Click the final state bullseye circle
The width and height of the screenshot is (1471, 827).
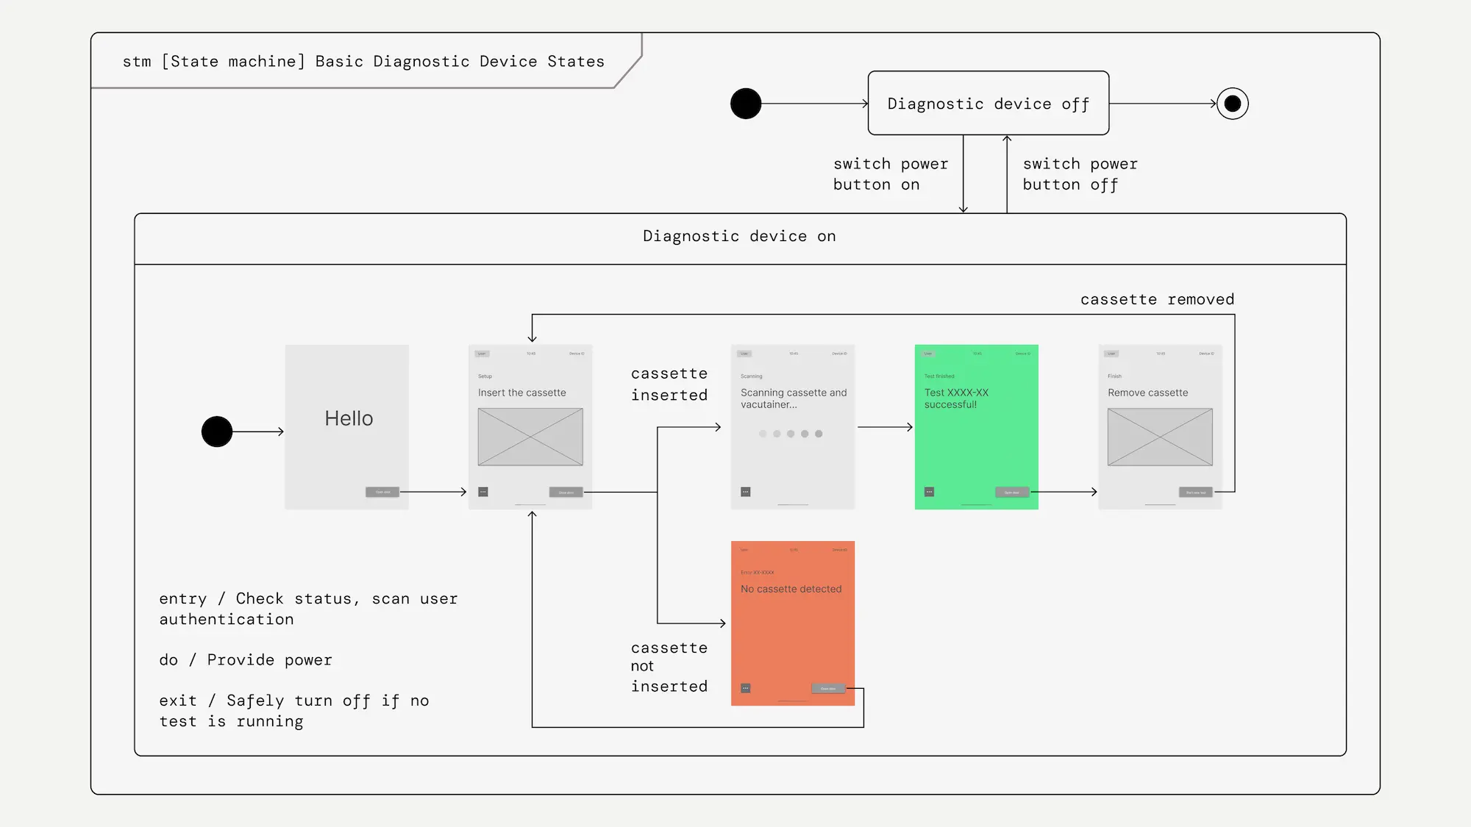[1233, 104]
